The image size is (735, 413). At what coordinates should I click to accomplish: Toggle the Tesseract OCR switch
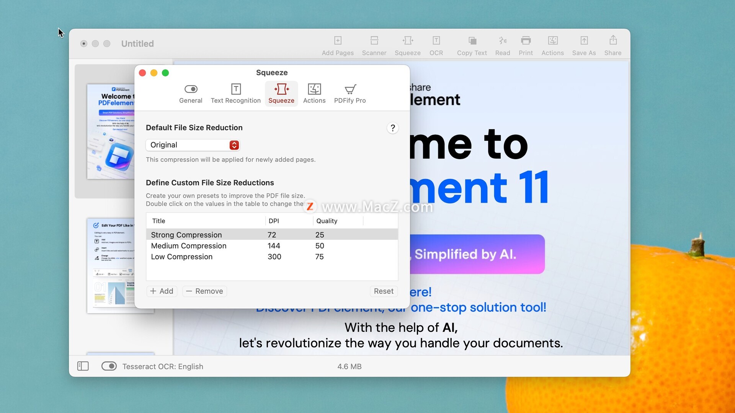[109, 366]
